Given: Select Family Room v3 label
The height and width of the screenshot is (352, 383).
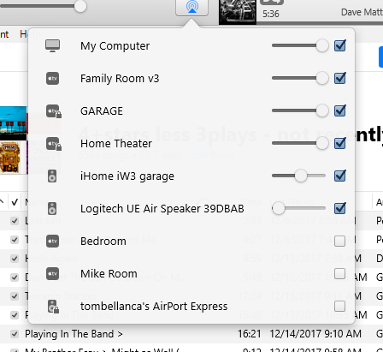Looking at the screenshot, I should tap(120, 79).
